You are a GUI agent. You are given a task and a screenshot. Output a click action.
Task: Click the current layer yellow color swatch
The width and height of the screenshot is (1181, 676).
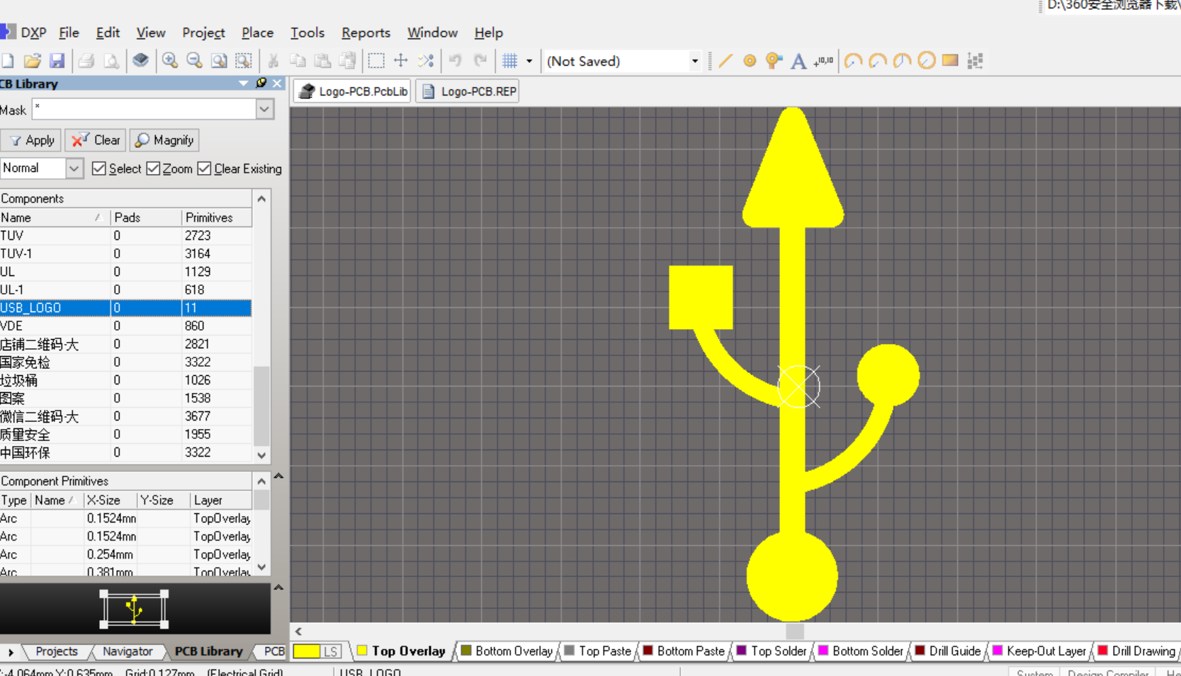[x=307, y=651]
